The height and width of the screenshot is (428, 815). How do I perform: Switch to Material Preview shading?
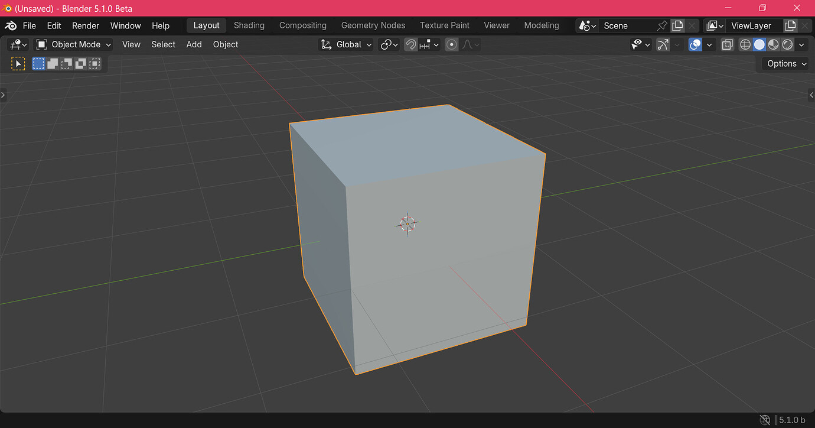(x=773, y=44)
